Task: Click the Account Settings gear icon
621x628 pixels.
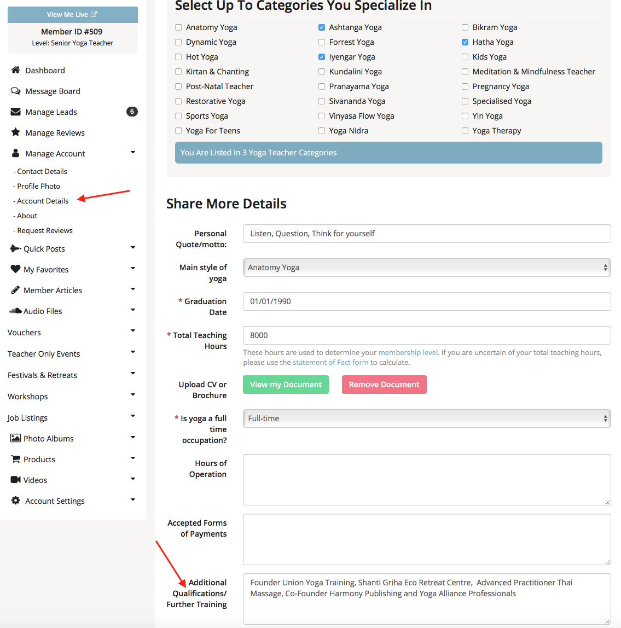Action: (15, 501)
